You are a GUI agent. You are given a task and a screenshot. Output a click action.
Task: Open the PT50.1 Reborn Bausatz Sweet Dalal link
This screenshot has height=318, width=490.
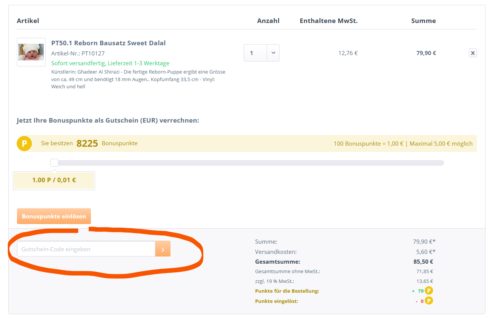108,43
